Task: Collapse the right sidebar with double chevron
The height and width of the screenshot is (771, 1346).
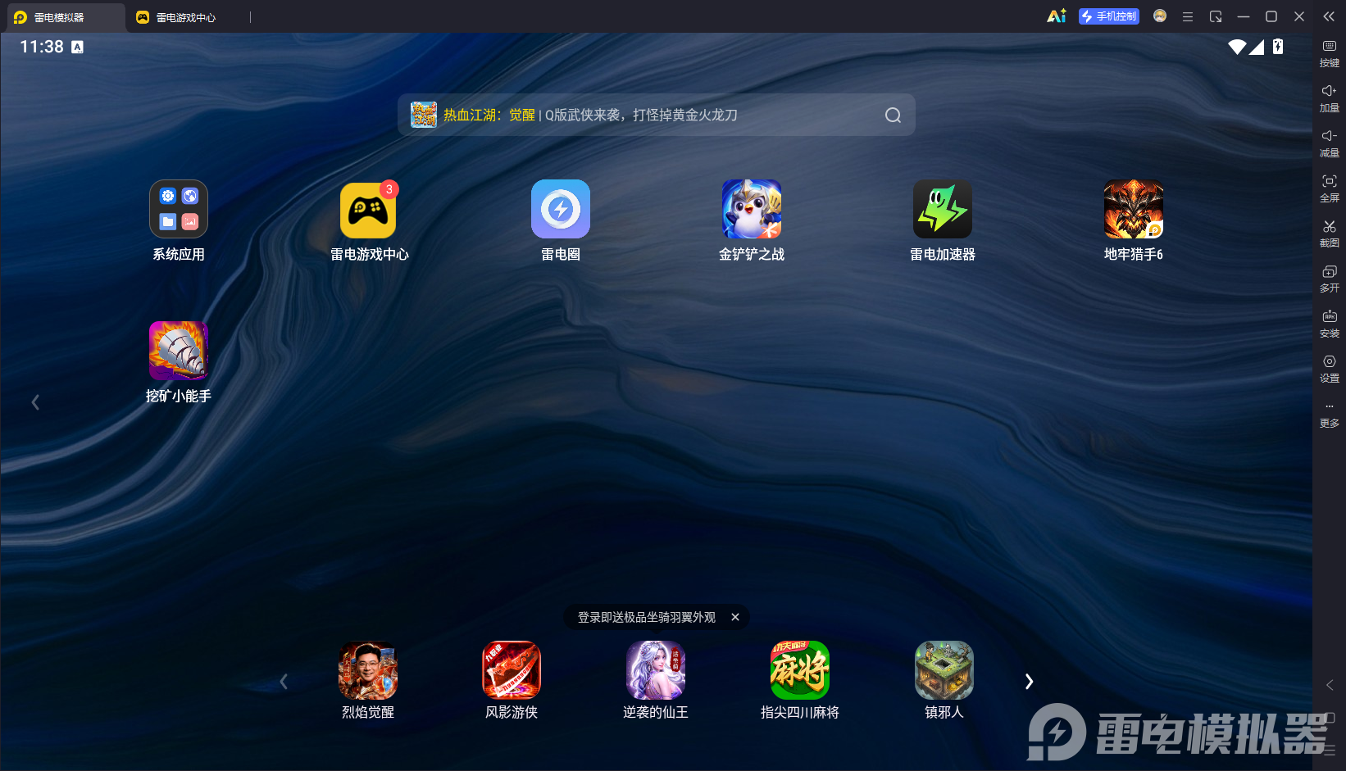Action: pyautogui.click(x=1329, y=16)
